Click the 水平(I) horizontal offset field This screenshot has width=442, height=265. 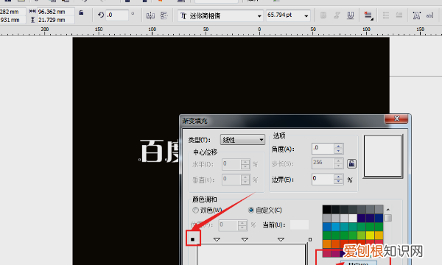pyautogui.click(x=231, y=164)
